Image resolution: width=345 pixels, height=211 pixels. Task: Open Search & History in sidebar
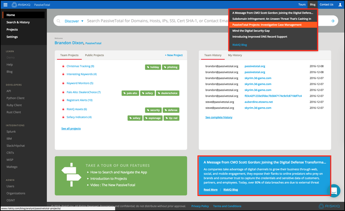point(18,22)
